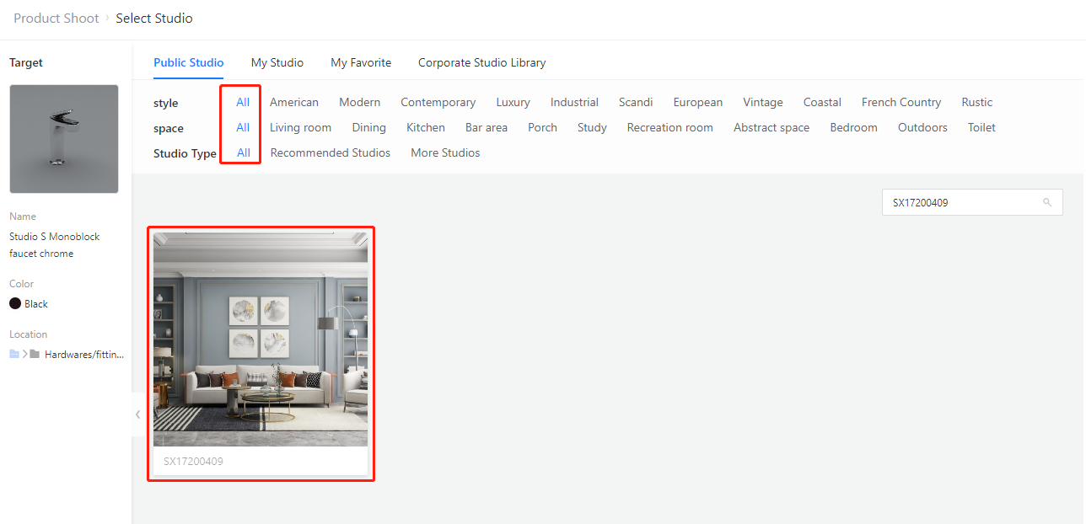1086x524 pixels.
Task: Filter by Toilet space
Action: tap(982, 127)
